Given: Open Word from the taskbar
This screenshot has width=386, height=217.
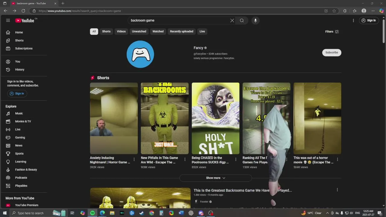Looking at the screenshot, I should [181, 213].
